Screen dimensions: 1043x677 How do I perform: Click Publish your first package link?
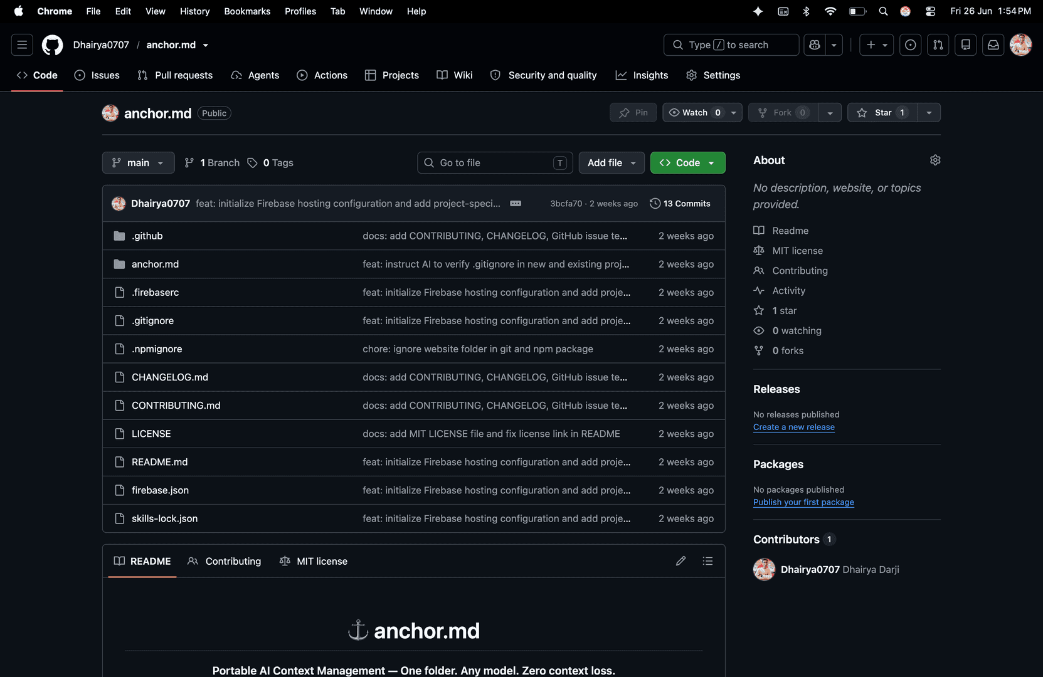point(803,502)
